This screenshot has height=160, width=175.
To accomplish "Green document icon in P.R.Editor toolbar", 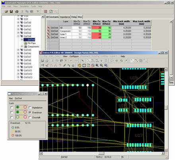I will pyautogui.click(x=88, y=65).
